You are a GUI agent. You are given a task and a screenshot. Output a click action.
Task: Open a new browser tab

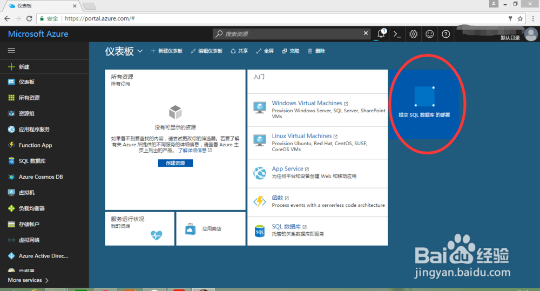point(89,6)
